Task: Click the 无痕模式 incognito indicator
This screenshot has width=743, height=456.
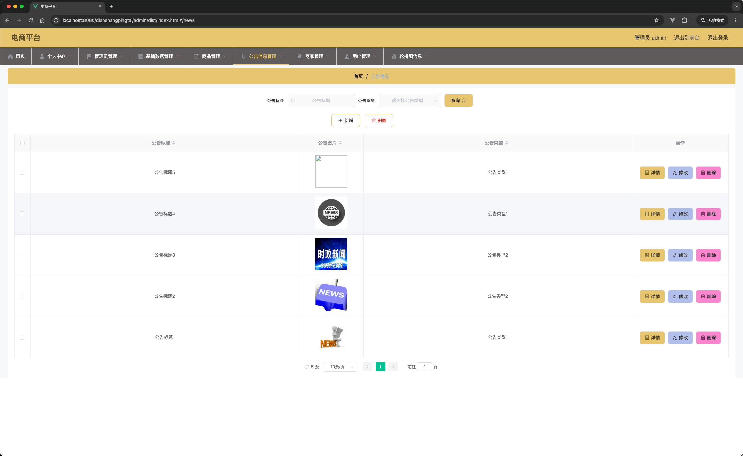Action: tap(712, 20)
